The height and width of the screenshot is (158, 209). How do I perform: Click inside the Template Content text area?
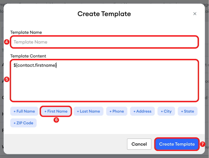[104, 80]
